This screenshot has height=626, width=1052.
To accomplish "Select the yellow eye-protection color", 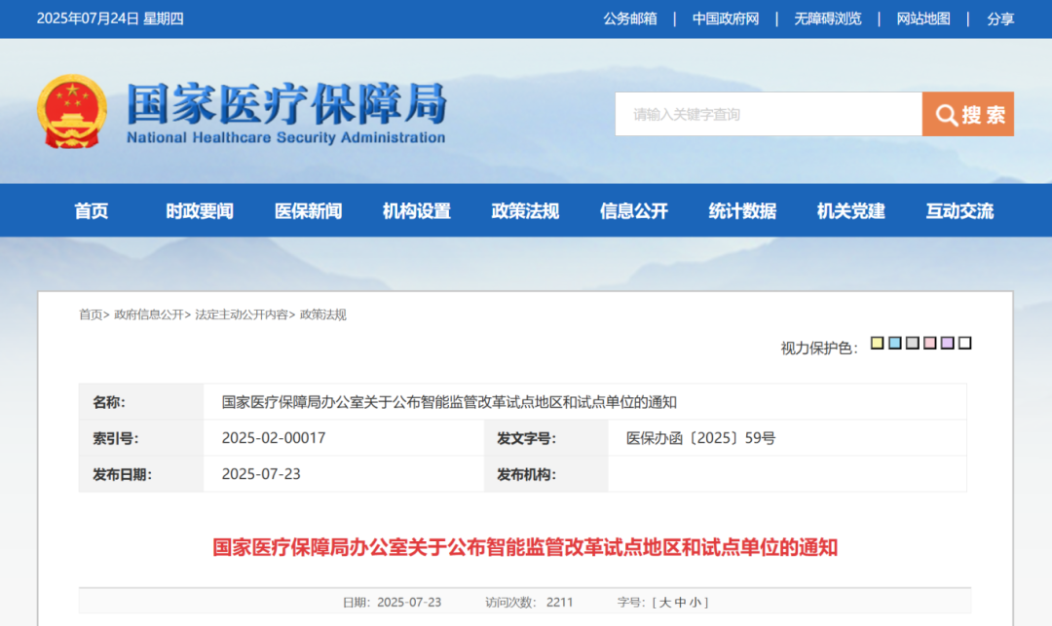I will pos(877,343).
